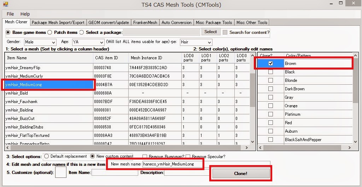
Task: Select ymHair_BuzzCut mesh row
Action: pos(127,119)
